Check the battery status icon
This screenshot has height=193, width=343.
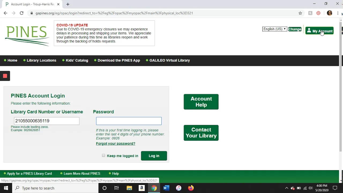point(299,188)
